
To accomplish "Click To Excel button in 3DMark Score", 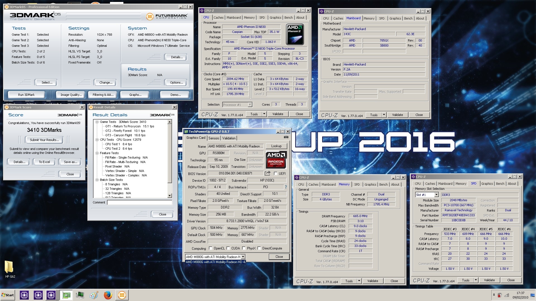I will pyautogui.click(x=44, y=162).
